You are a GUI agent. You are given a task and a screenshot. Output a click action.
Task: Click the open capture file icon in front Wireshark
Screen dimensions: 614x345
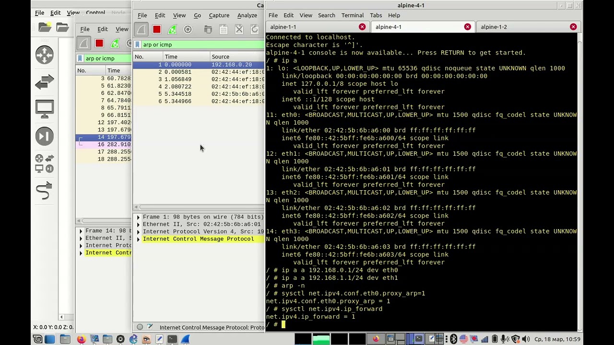(x=208, y=30)
